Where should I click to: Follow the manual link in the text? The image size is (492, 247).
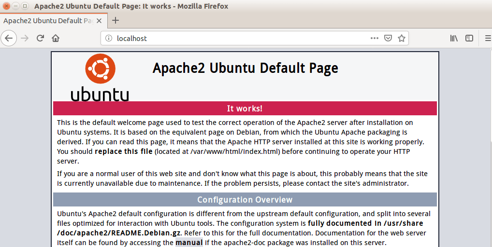(189, 243)
